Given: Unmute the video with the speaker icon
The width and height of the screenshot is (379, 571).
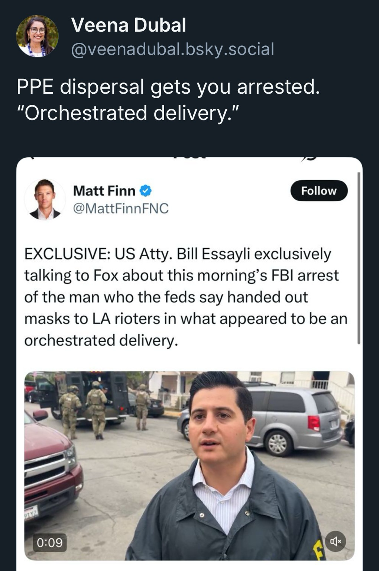Looking at the screenshot, I should (x=335, y=541).
